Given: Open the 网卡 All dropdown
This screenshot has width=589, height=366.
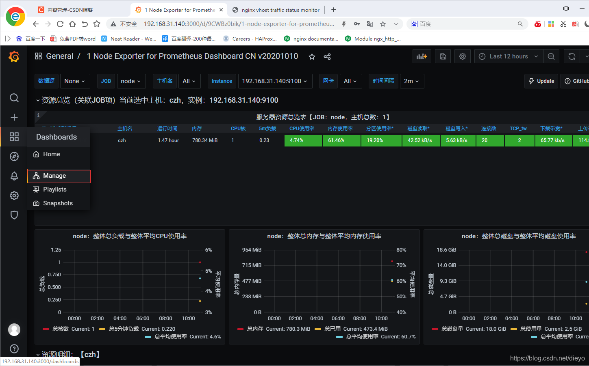Looking at the screenshot, I should point(350,81).
